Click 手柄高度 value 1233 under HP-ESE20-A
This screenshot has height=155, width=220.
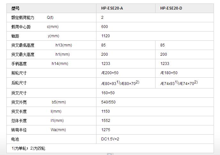point(106,64)
